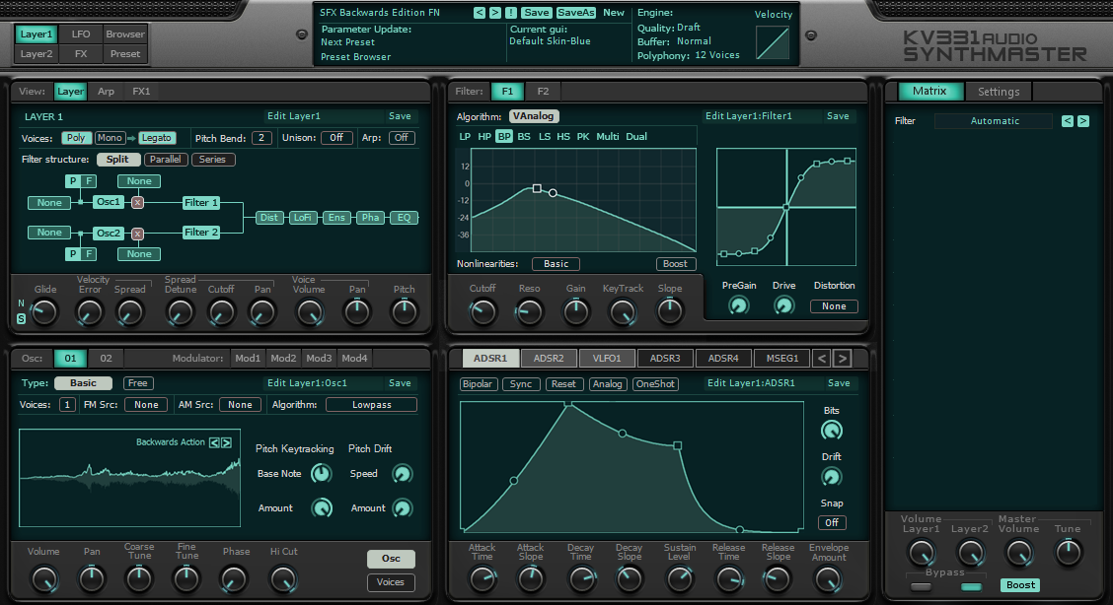This screenshot has width=1113, height=605.
Task: Click left arrow beside Automatic in Matrix panel
Action: click(1068, 121)
